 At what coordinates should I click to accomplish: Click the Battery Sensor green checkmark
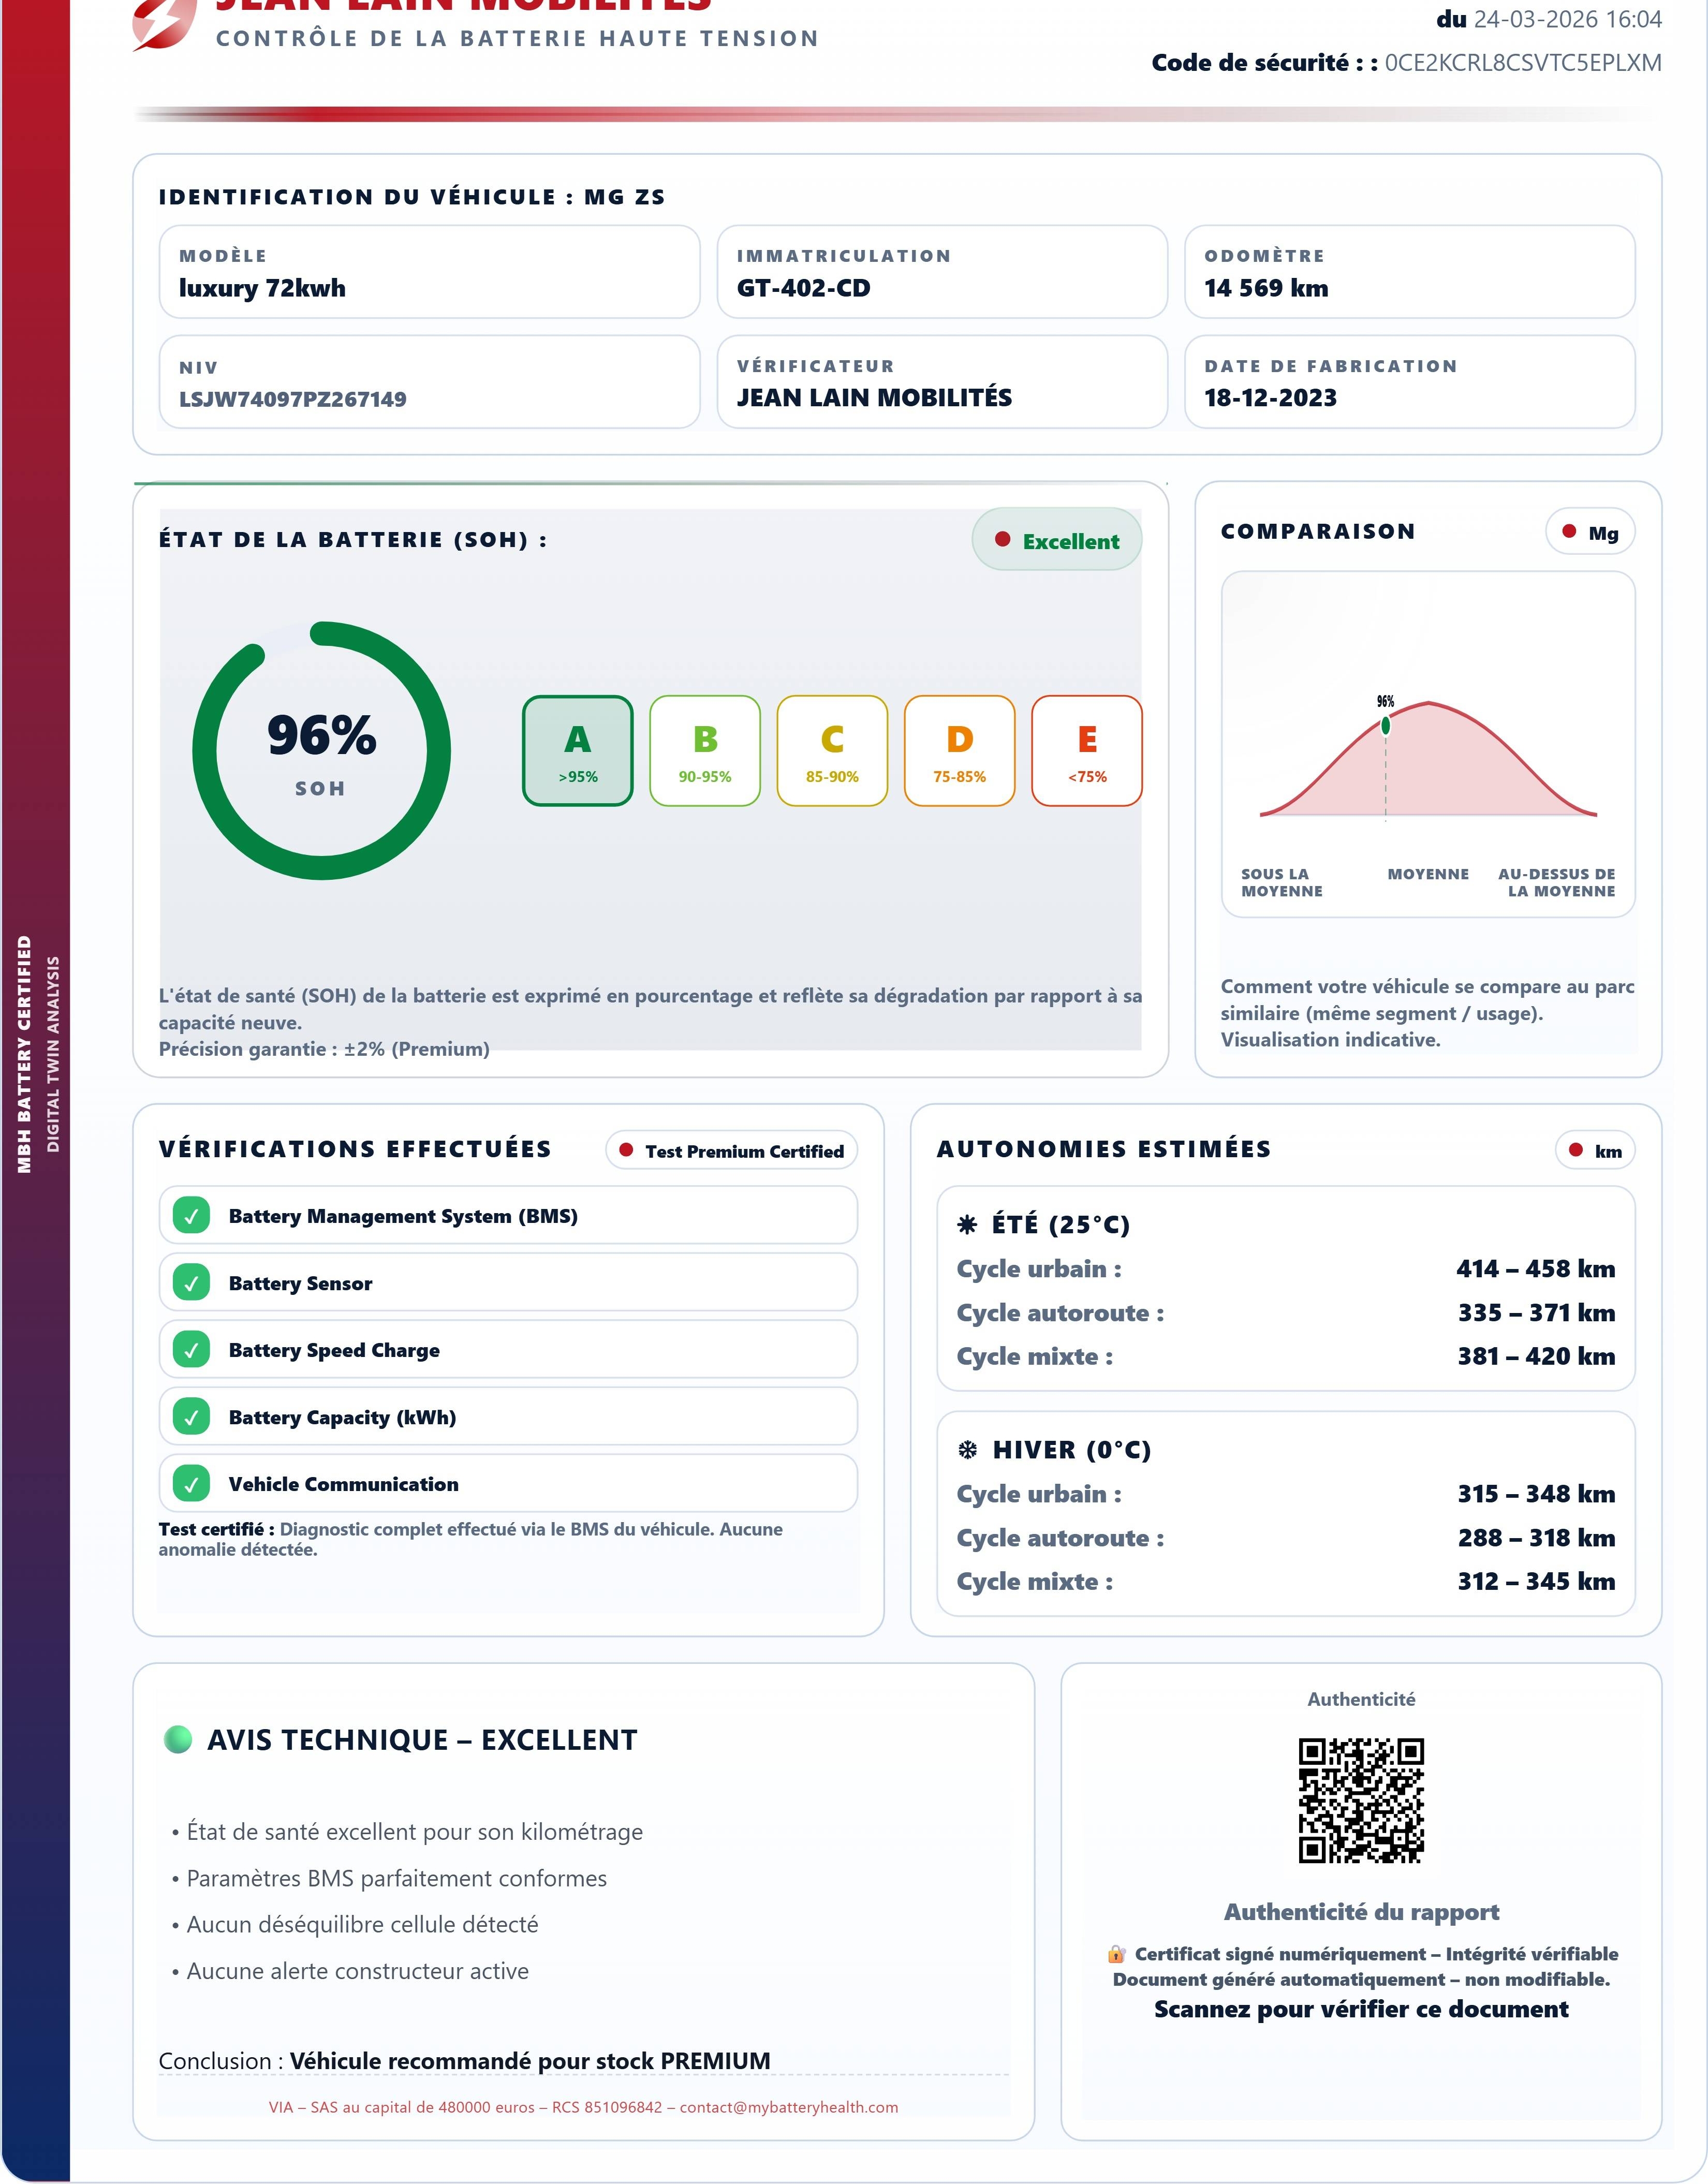click(191, 1283)
